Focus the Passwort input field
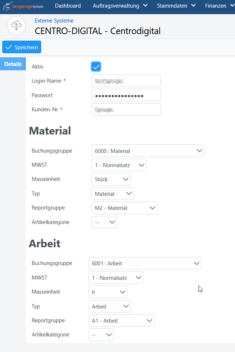235x352 pixels. click(126, 95)
